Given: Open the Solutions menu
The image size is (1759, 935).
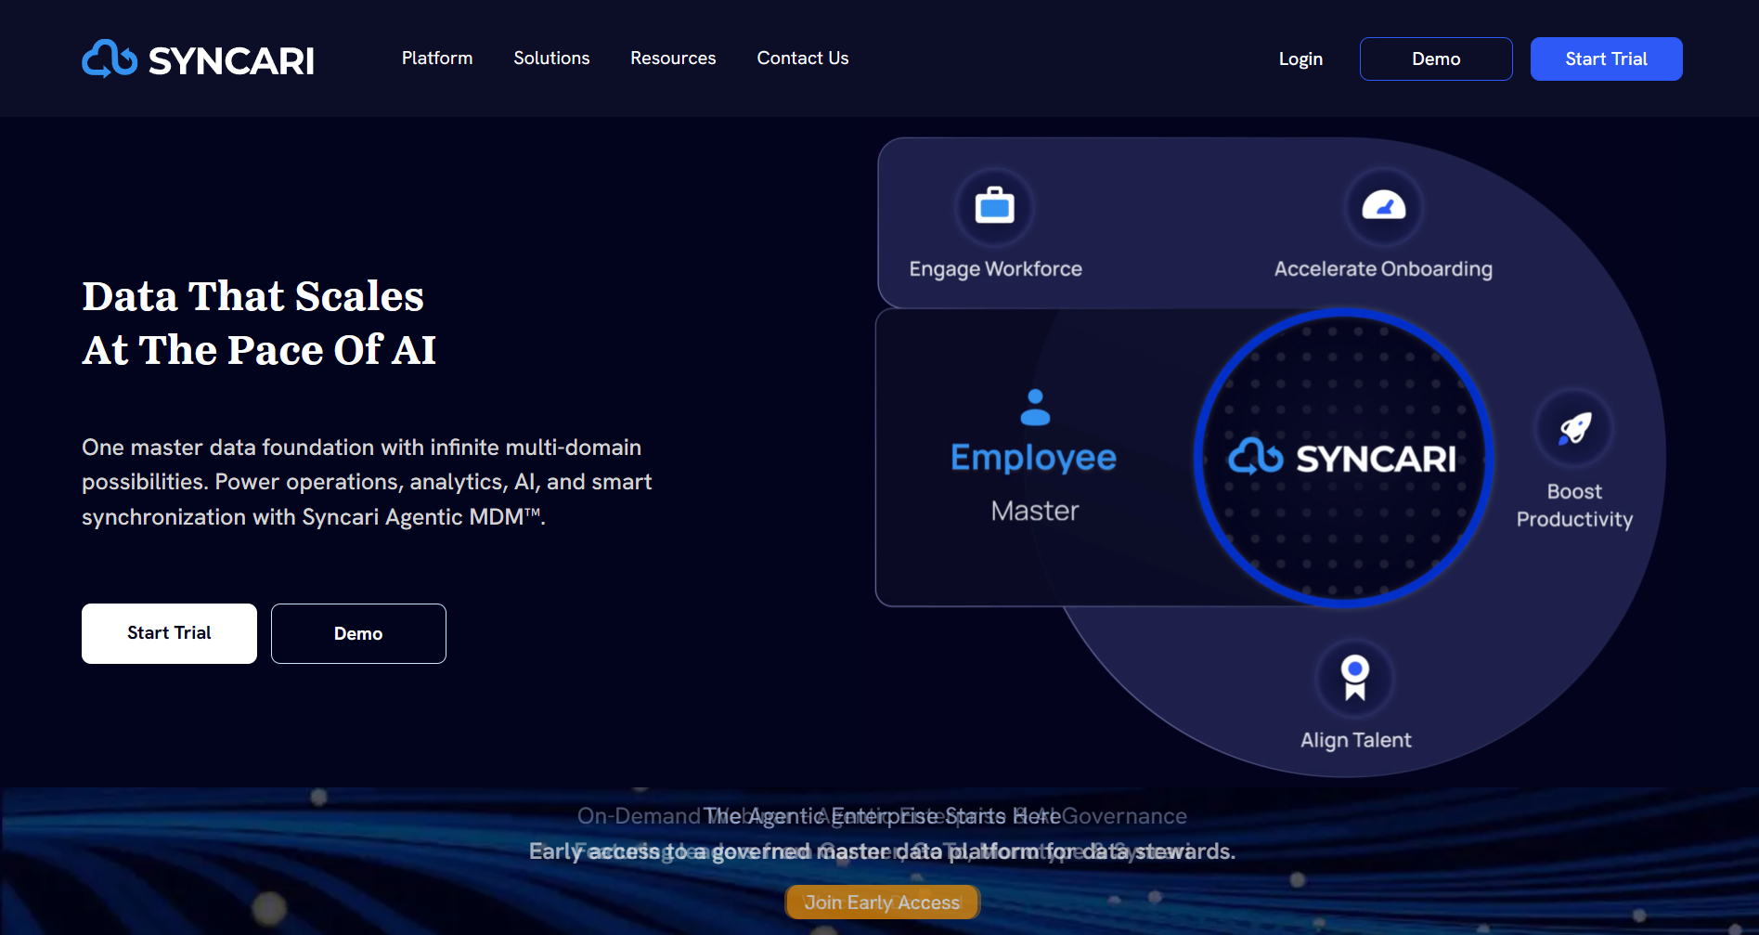Looking at the screenshot, I should (551, 58).
